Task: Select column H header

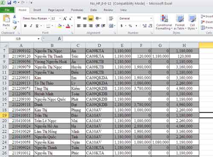Action: (x=184, y=46)
